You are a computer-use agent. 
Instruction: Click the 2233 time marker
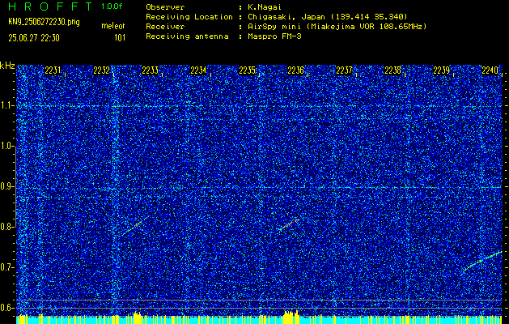click(x=150, y=70)
